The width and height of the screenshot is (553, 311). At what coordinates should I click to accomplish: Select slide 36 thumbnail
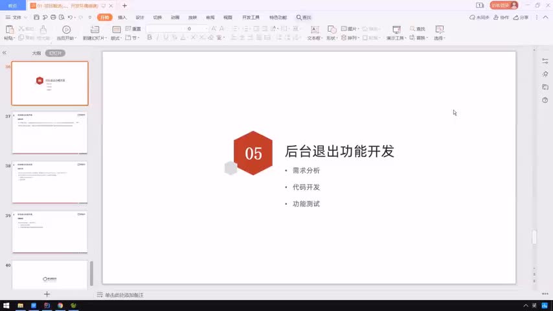tap(50, 84)
